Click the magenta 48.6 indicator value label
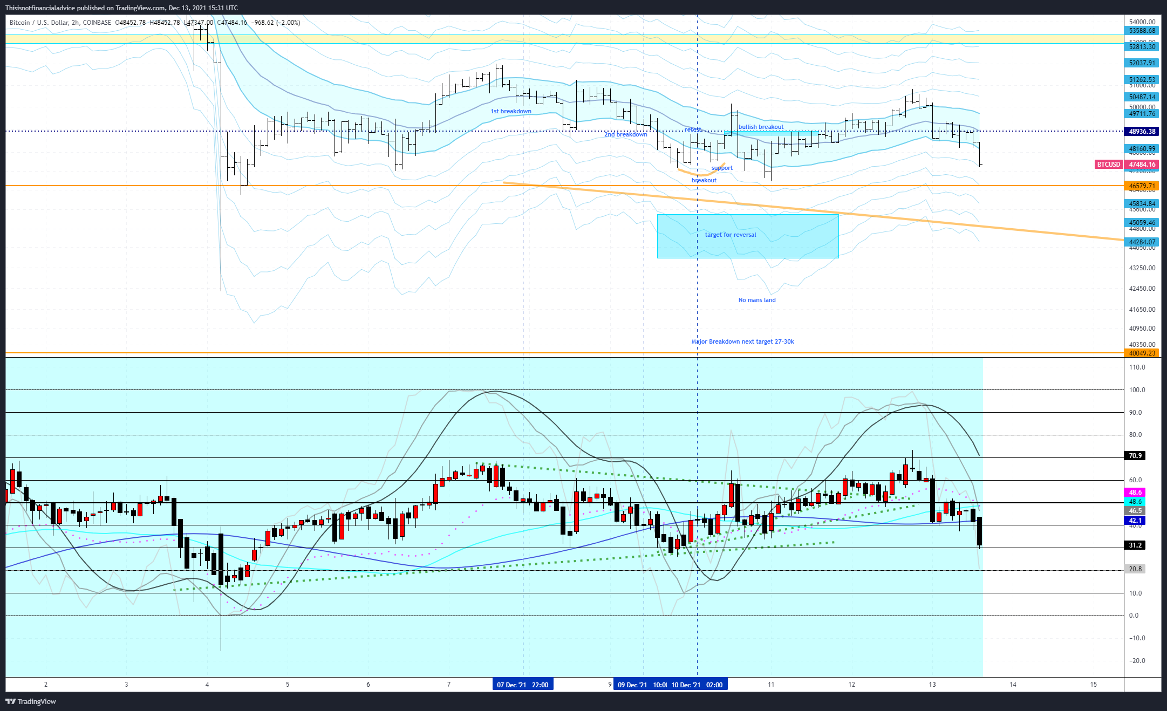1167x711 pixels. coord(1135,493)
